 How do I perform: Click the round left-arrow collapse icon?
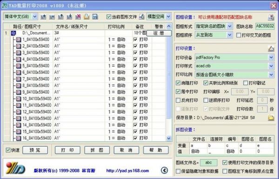click(165, 171)
